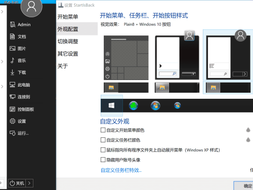Choose the Plain8 round avatar menu thumbnail
The width and height of the screenshot is (253, 190).
tap(228, 55)
